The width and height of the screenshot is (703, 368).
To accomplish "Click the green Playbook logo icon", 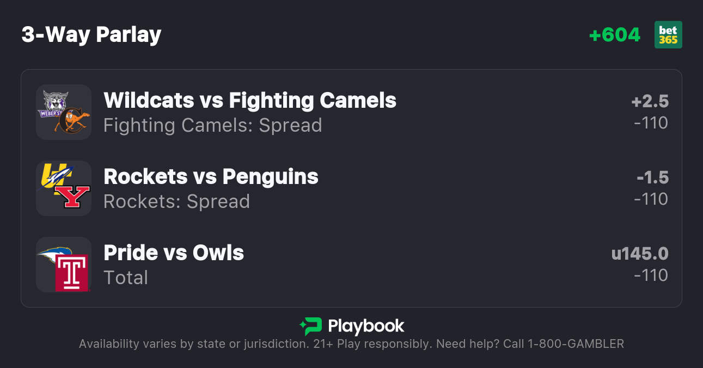I will (x=310, y=326).
